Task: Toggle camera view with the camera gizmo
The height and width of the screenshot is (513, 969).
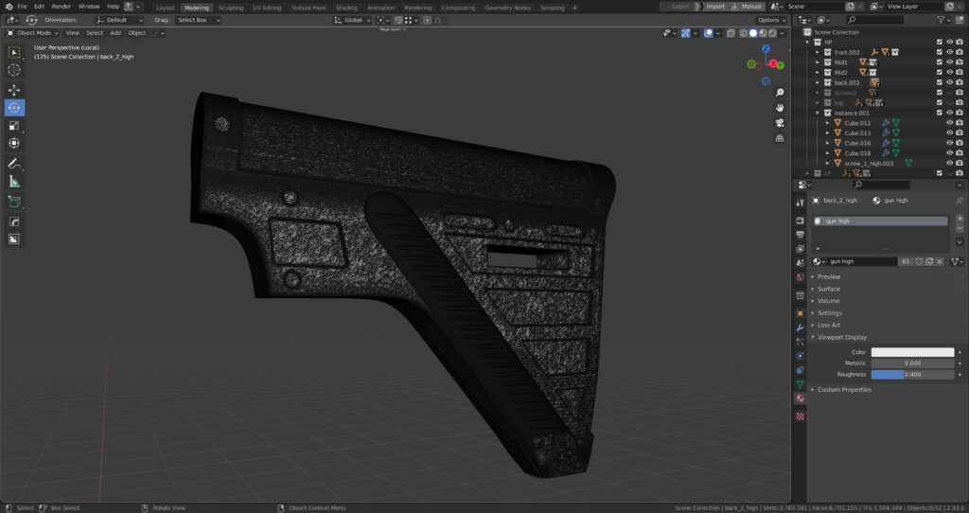Action: pos(780,123)
